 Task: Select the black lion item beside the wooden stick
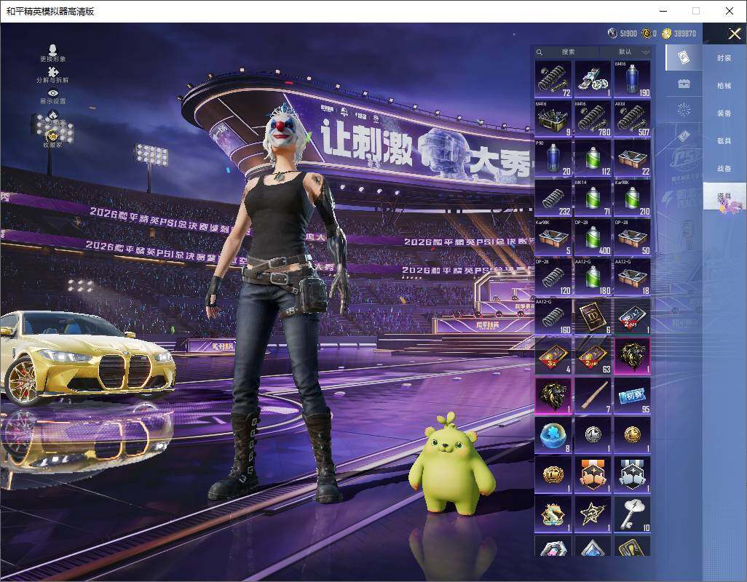pos(553,396)
